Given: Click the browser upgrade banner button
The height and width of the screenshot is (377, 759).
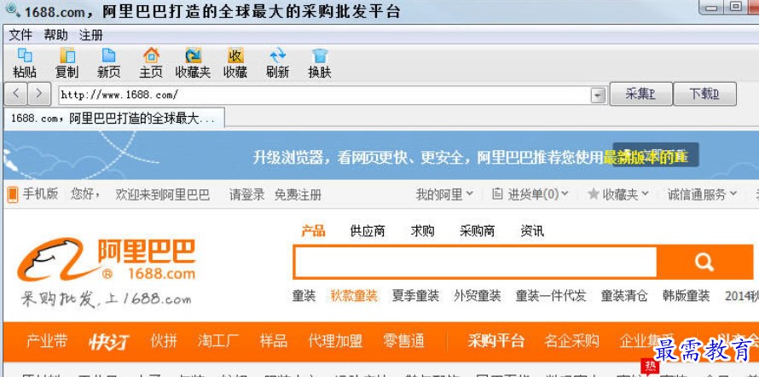Looking at the screenshot, I should (656, 155).
